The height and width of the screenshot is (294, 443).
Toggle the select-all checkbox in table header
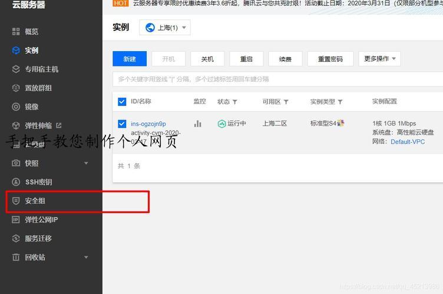point(122,102)
